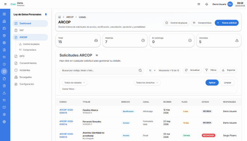Click titular Carolina Abarca
Viewport: 247px width, 141px height.
[90, 110]
